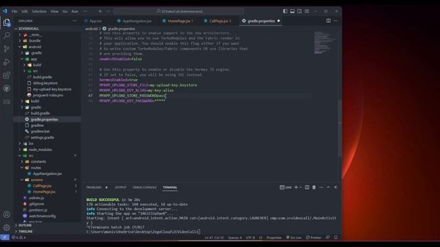The height and width of the screenshot is (247, 440).
Task: Open the Run and Debug view
Action: pyautogui.click(x=7, y=62)
